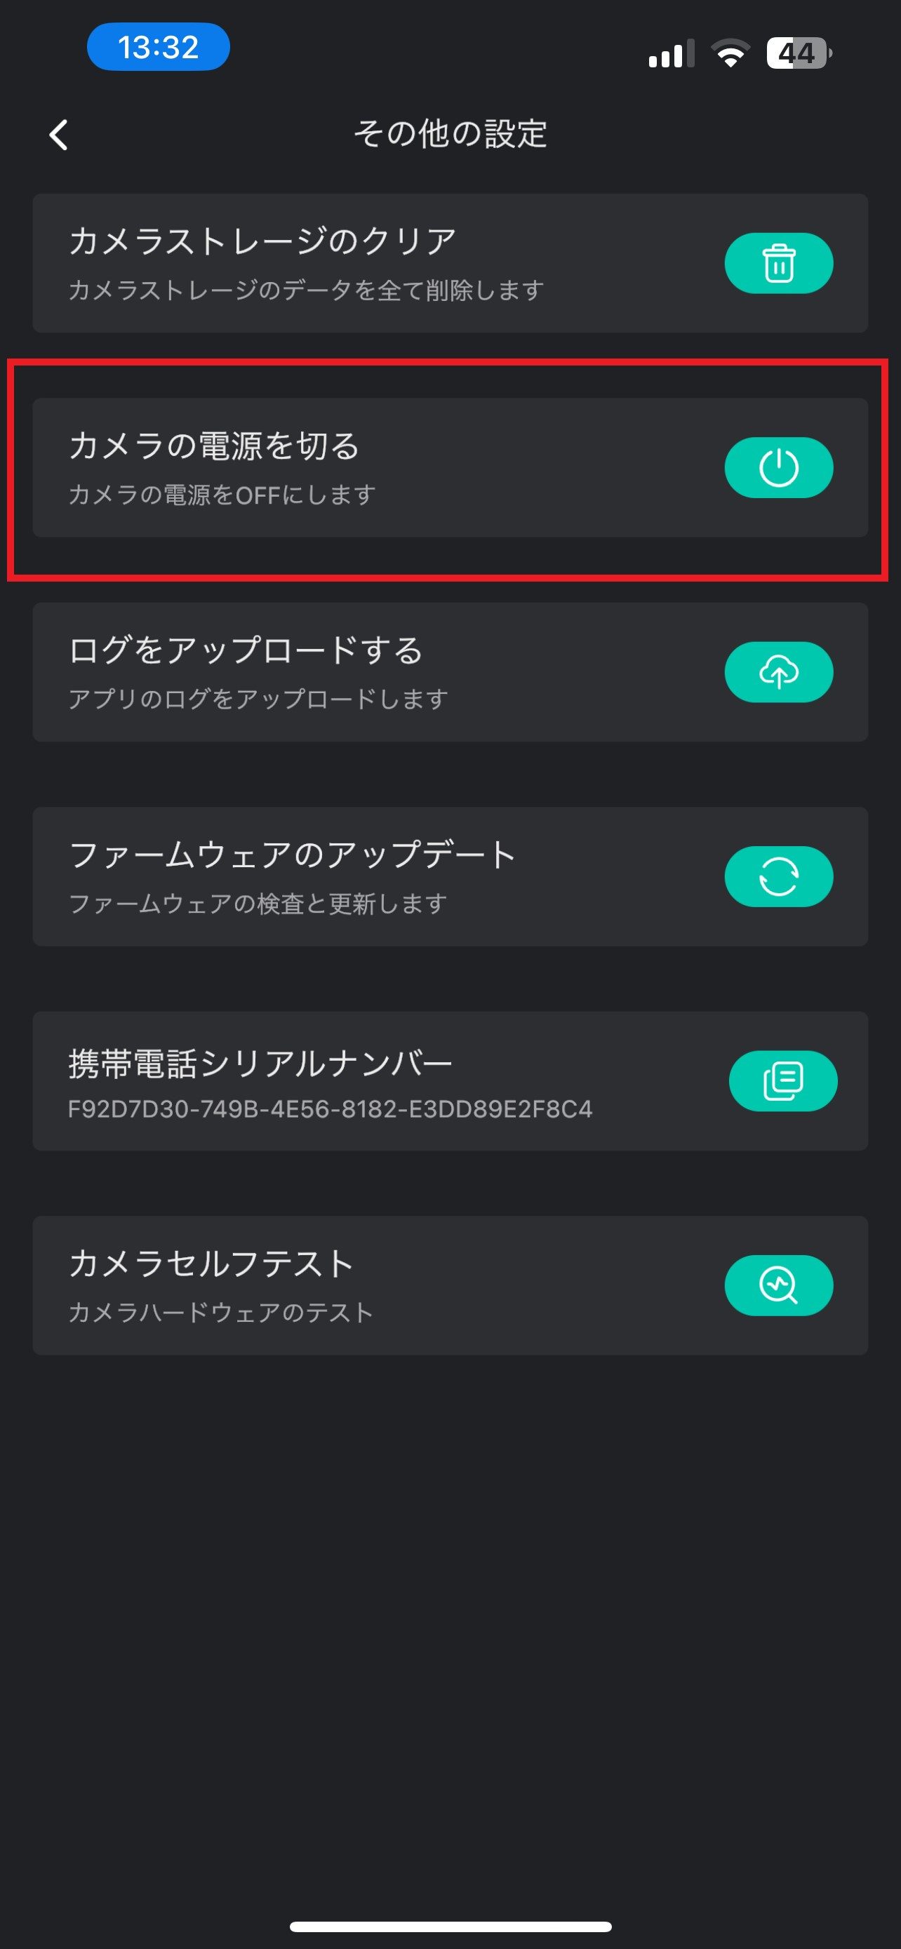Tap the その他の設定 page title

(x=450, y=134)
